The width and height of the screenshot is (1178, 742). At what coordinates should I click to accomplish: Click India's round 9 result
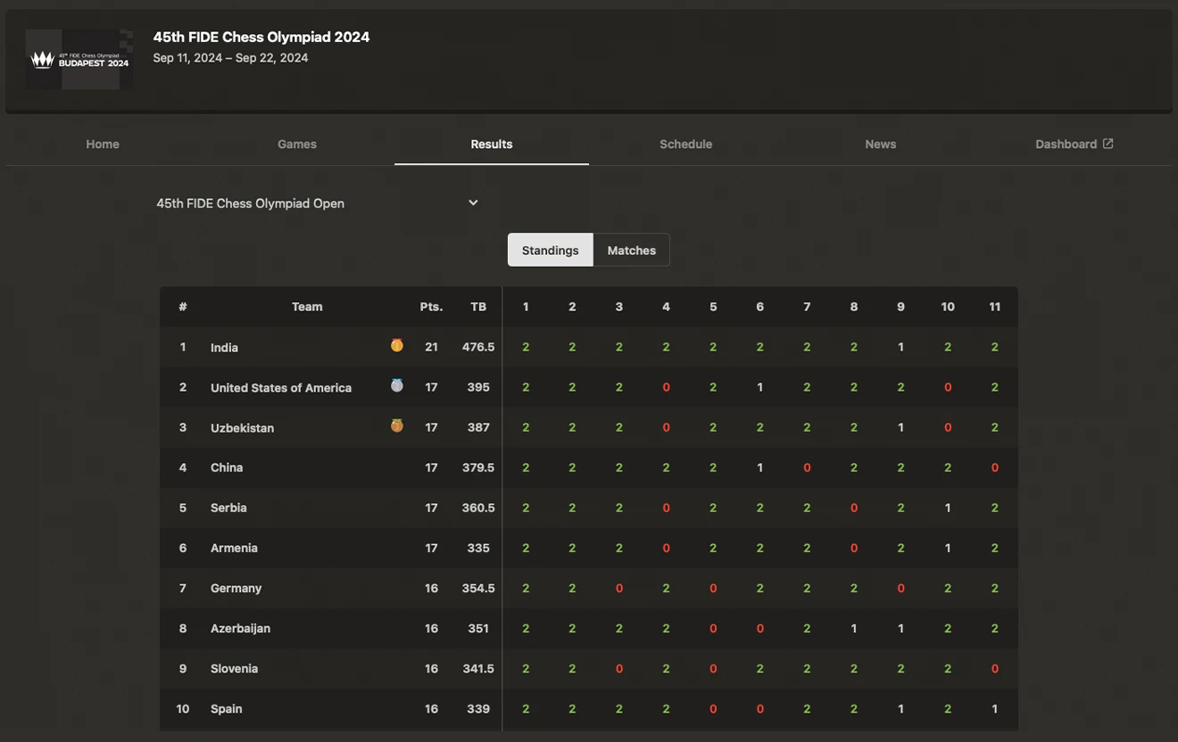coord(900,347)
